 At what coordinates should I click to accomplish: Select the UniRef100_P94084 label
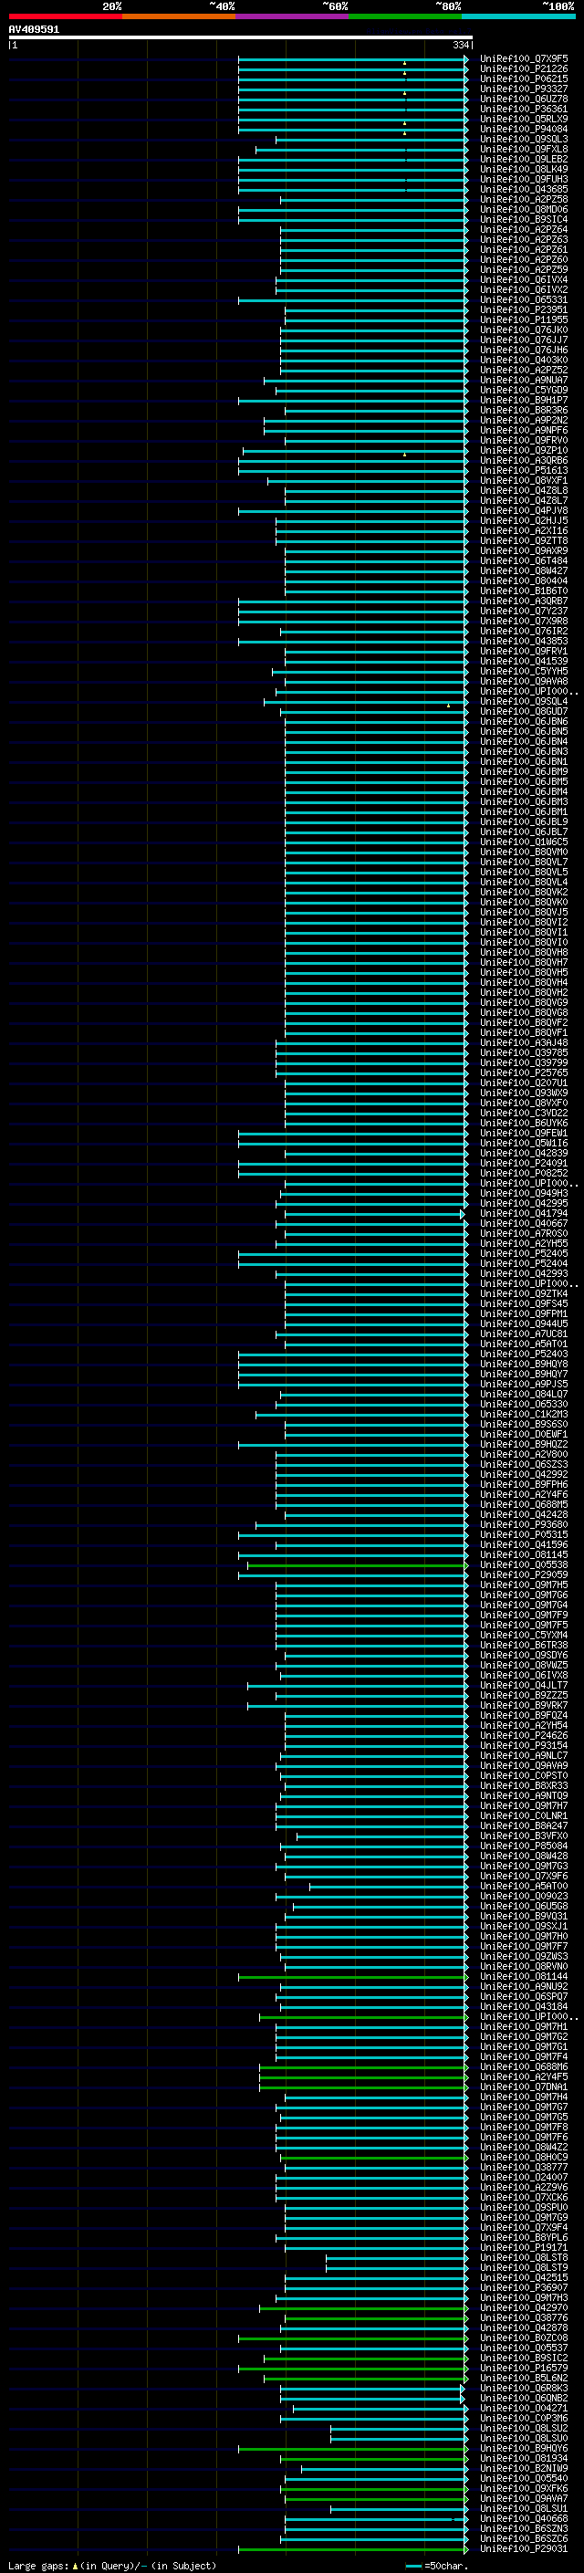pyautogui.click(x=524, y=130)
